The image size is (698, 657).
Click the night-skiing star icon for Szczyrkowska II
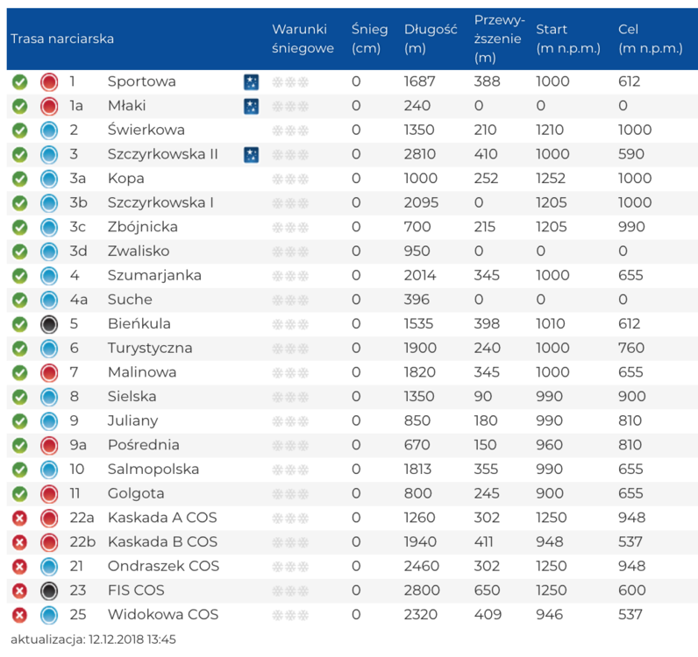point(251,155)
